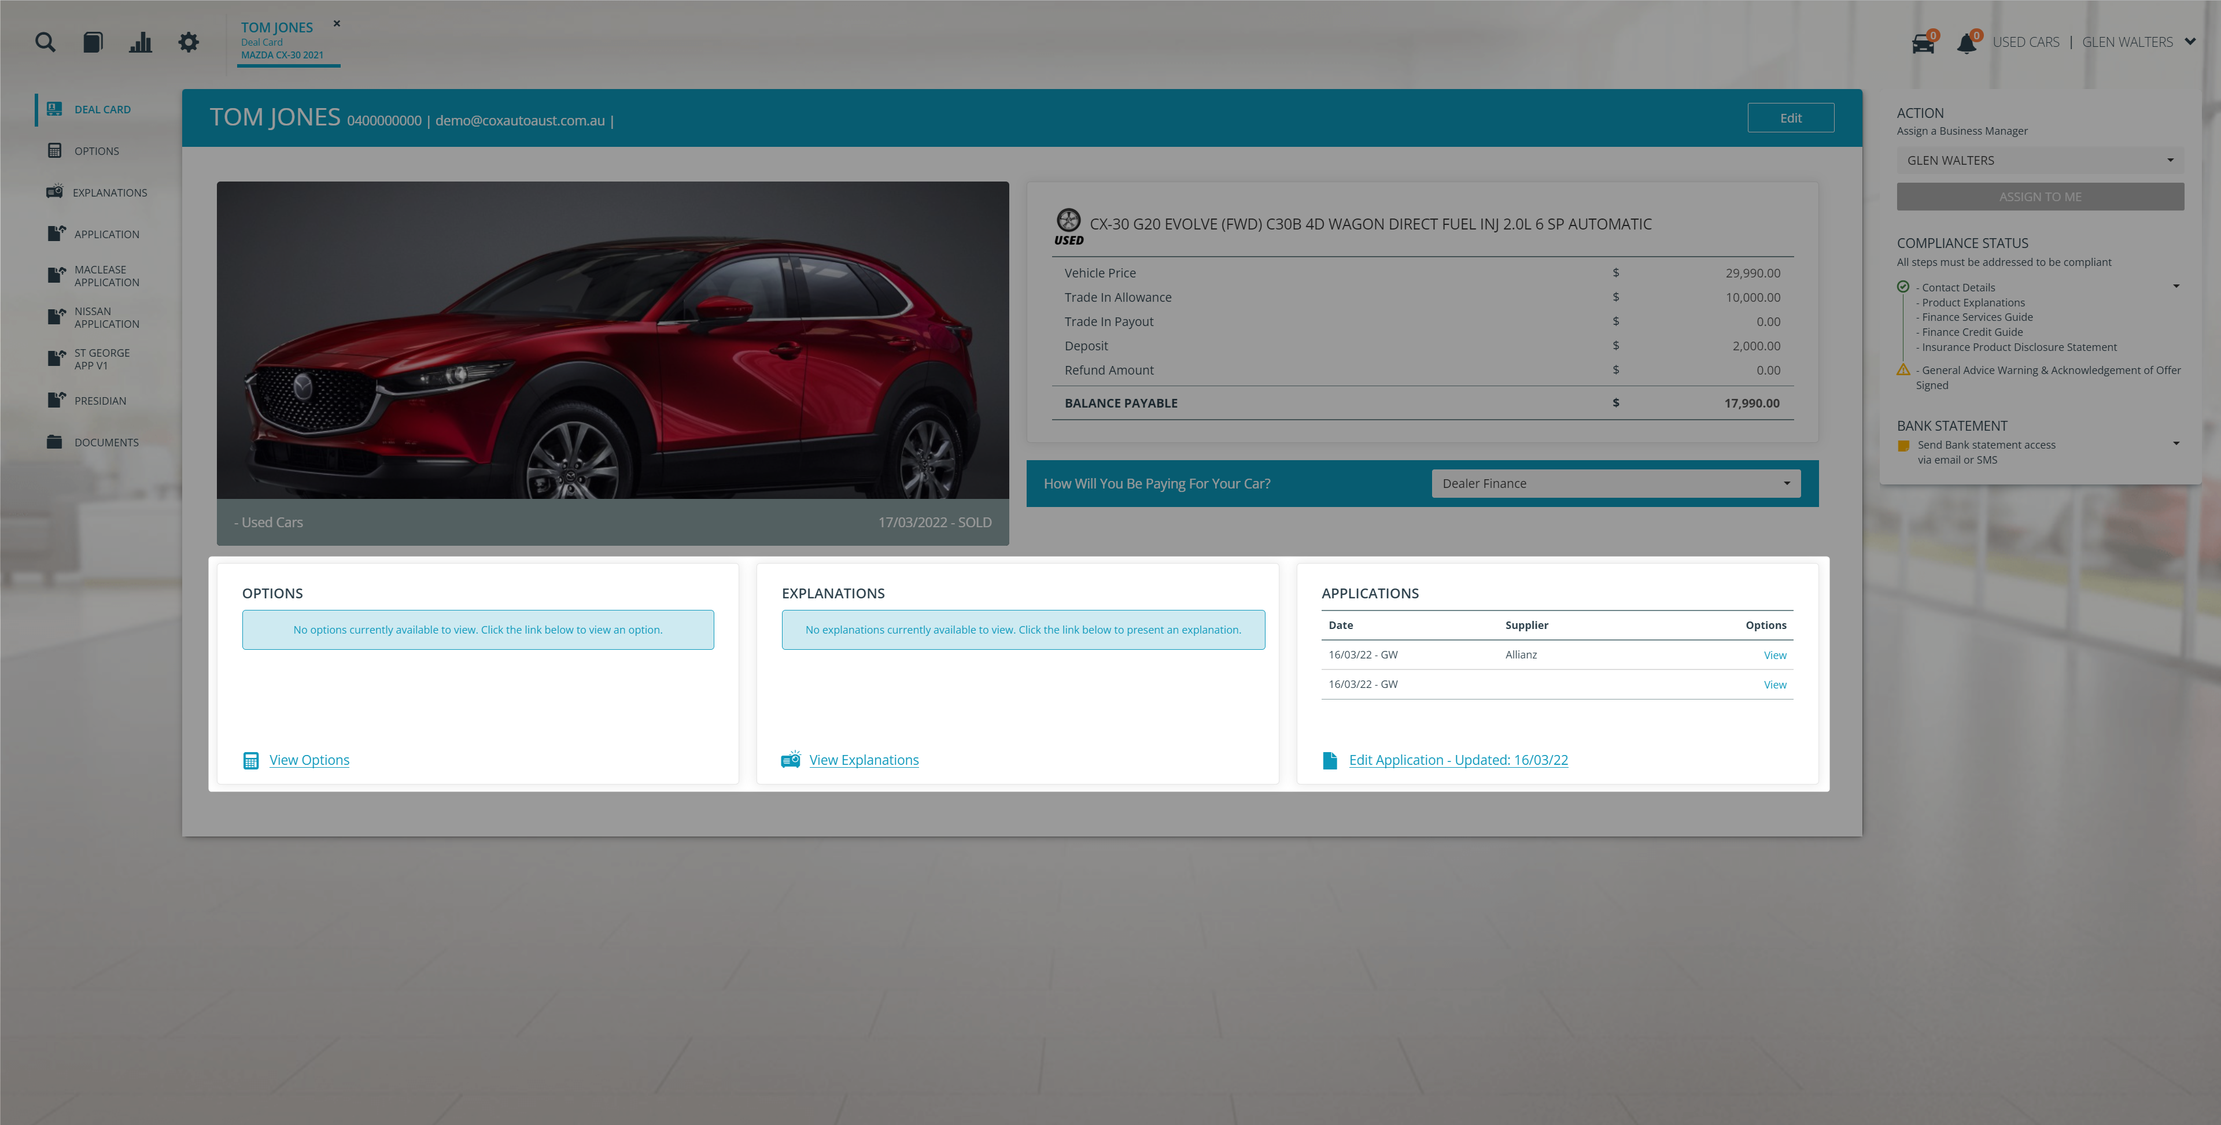View the second 16/03/22 application without supplier
Screen dimensions: 2221x1125
pos(1774,684)
